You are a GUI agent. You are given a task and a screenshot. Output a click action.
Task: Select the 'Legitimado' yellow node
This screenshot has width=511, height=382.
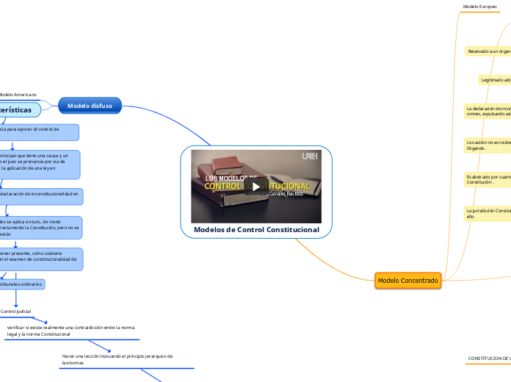tap(495, 80)
